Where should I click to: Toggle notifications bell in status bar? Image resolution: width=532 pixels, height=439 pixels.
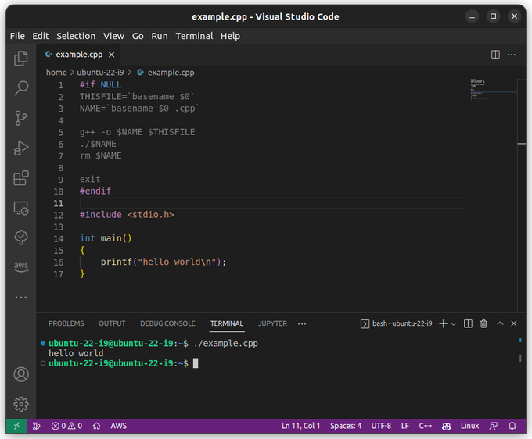tap(512, 426)
